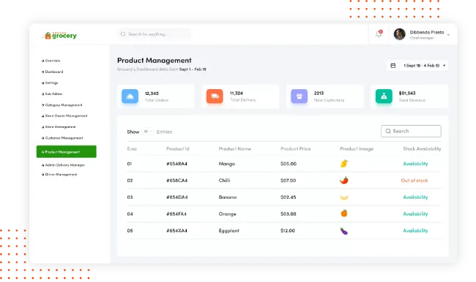Click the Eggplant product image

coord(344,231)
